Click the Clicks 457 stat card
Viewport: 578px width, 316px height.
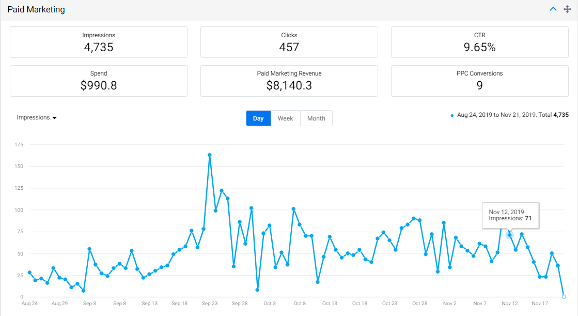[x=289, y=42]
